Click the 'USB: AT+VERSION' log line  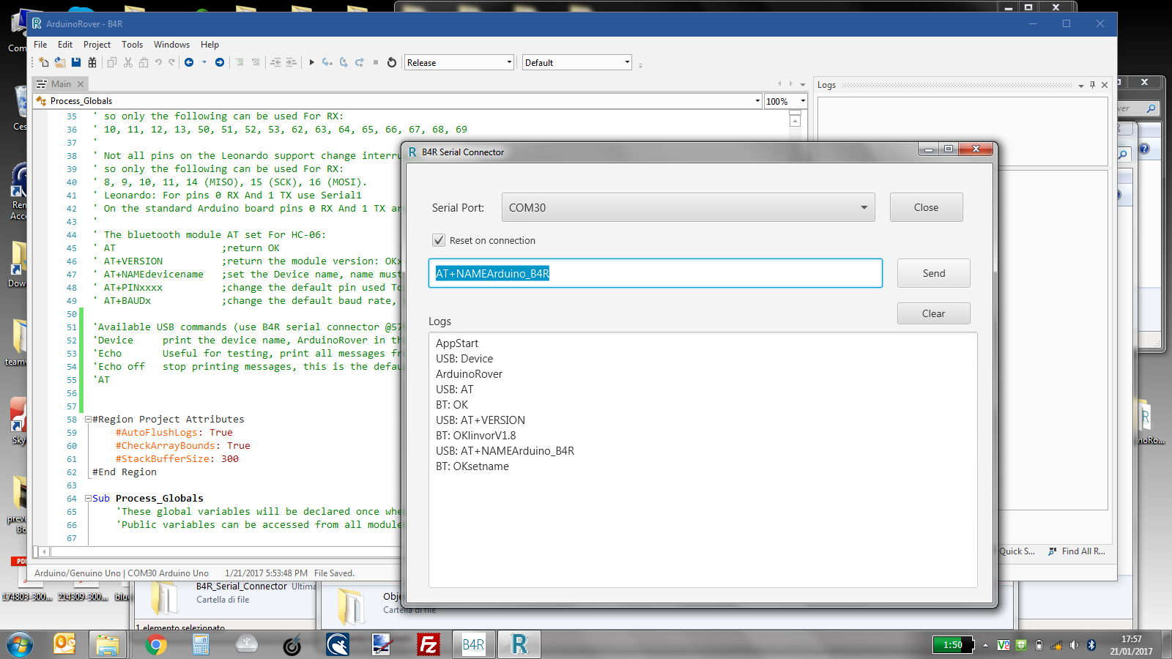pos(481,420)
